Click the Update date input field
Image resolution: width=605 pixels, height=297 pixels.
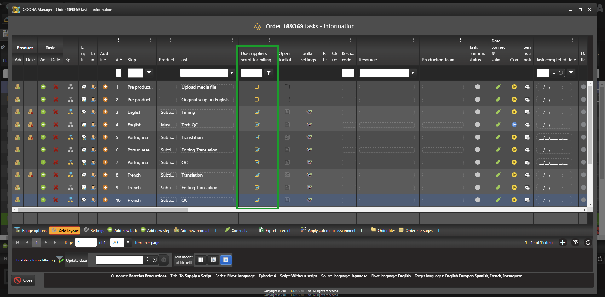point(119,260)
